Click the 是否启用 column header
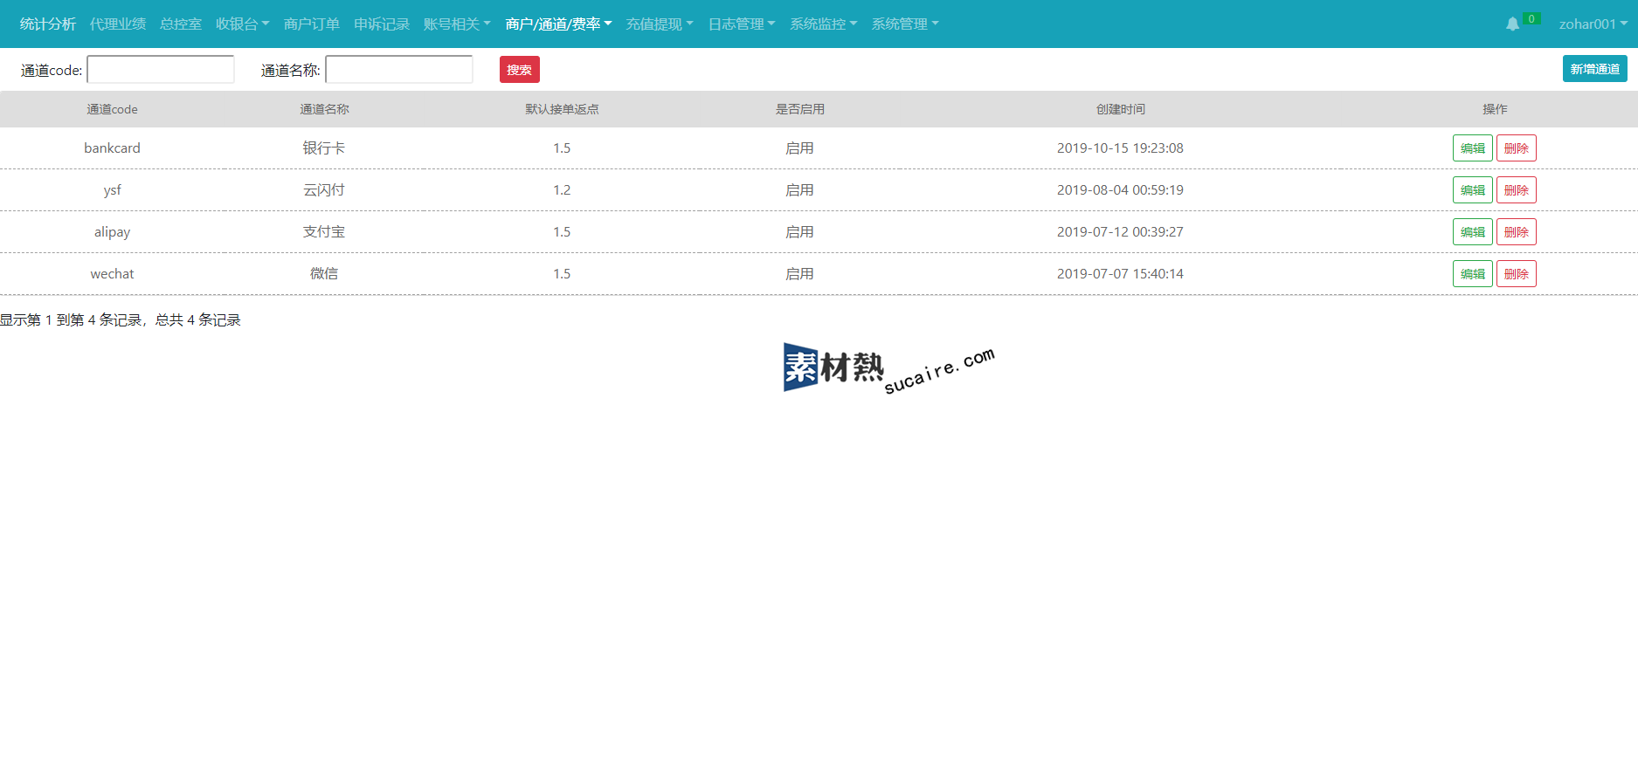 (x=799, y=109)
